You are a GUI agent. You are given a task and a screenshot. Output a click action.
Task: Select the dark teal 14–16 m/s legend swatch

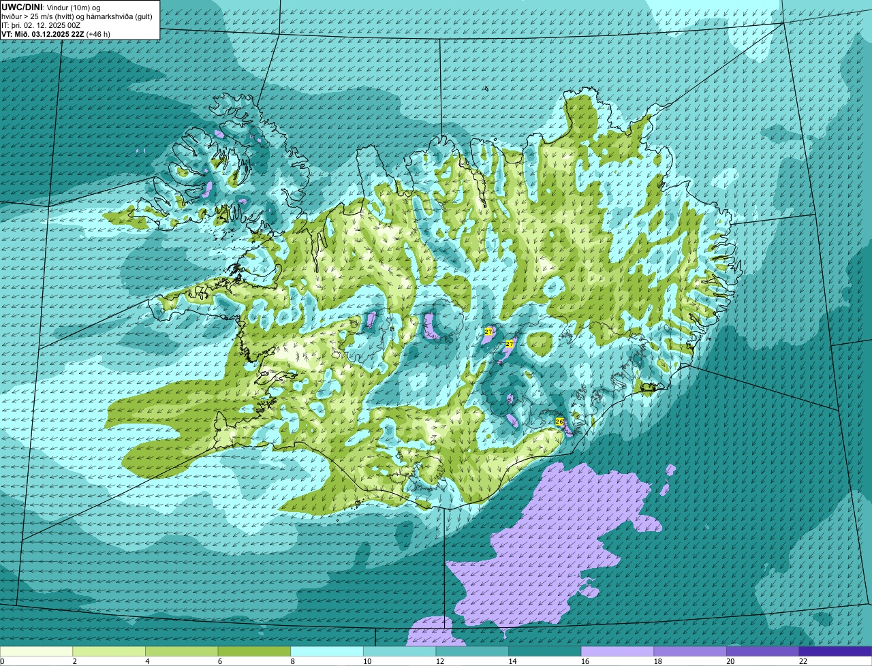click(545, 652)
